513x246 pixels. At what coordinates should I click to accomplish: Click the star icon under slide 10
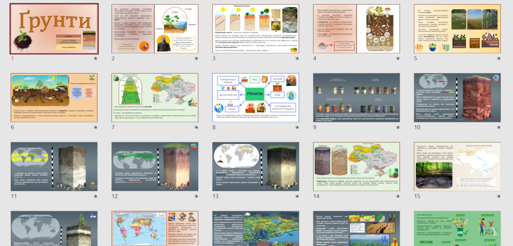click(499, 127)
